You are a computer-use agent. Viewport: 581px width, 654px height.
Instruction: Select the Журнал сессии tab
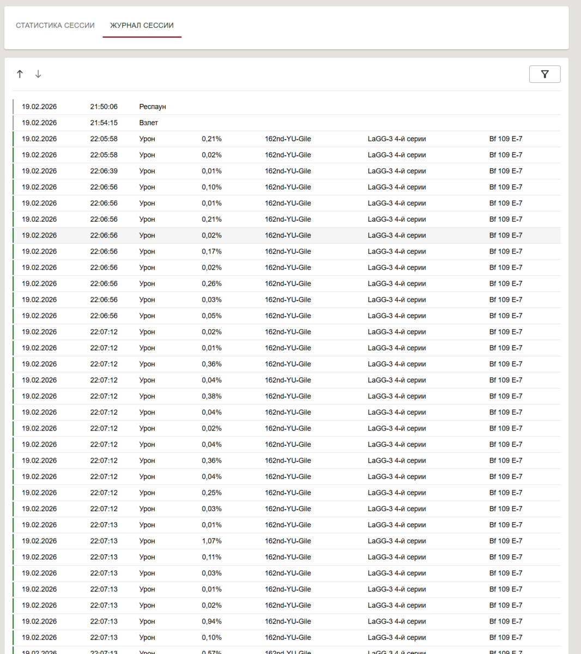point(142,26)
